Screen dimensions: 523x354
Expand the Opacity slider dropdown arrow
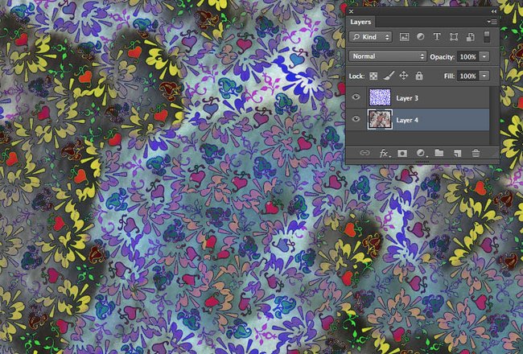(x=484, y=56)
